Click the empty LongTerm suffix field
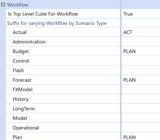160x140 pixels. [141, 108]
